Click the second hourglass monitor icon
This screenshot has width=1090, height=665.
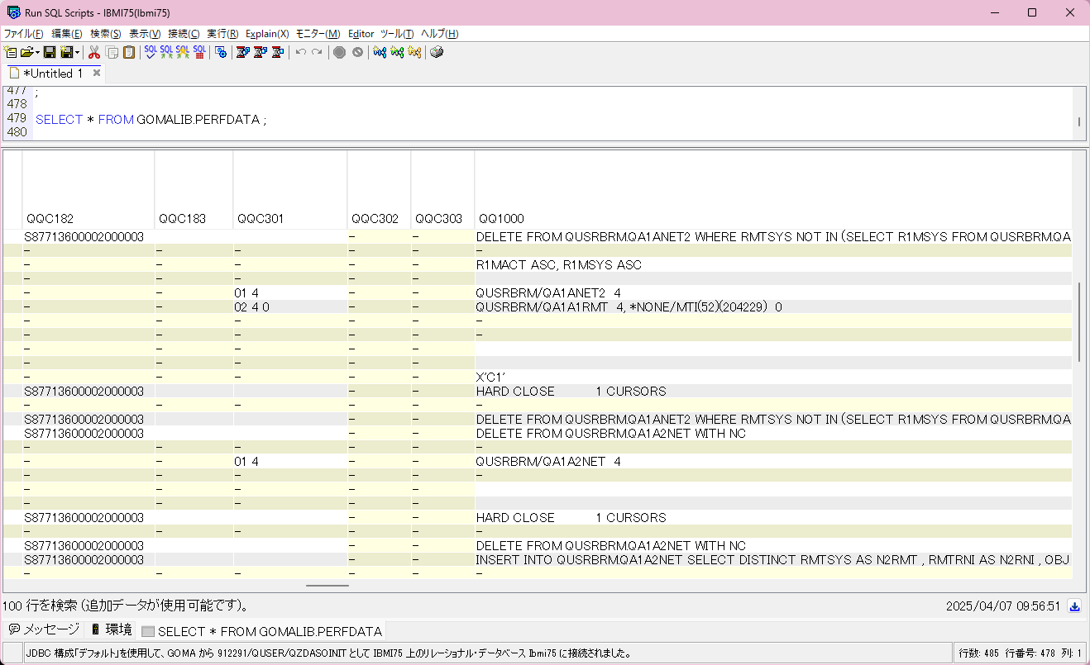(261, 52)
